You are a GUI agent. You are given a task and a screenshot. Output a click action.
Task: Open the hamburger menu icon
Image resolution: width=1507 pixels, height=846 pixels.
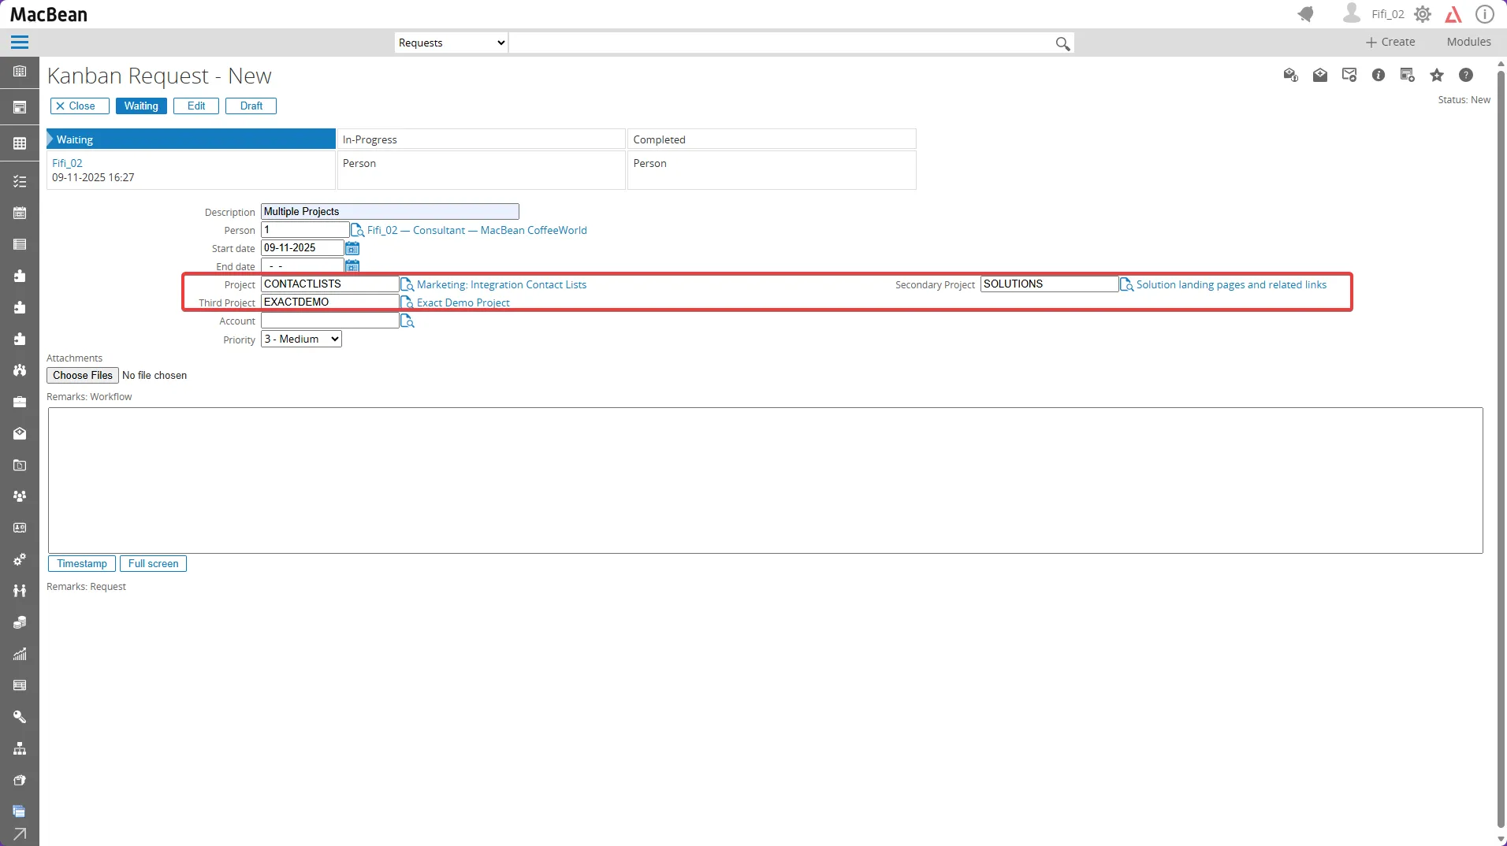pos(20,43)
